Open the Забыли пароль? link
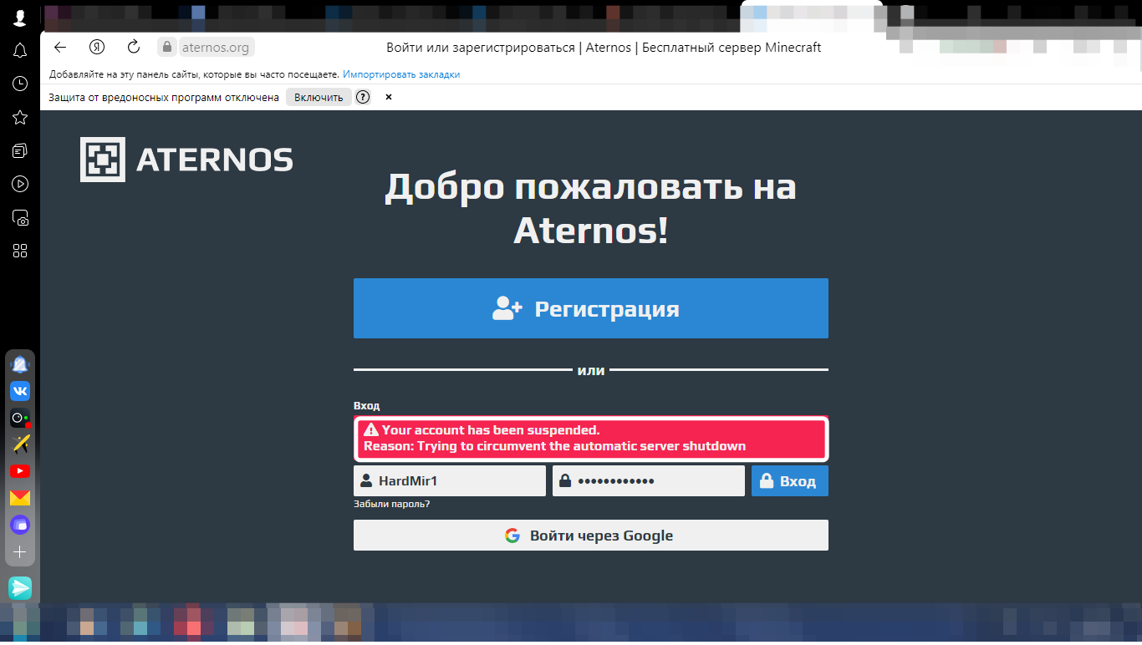The image size is (1142, 645). click(x=391, y=504)
